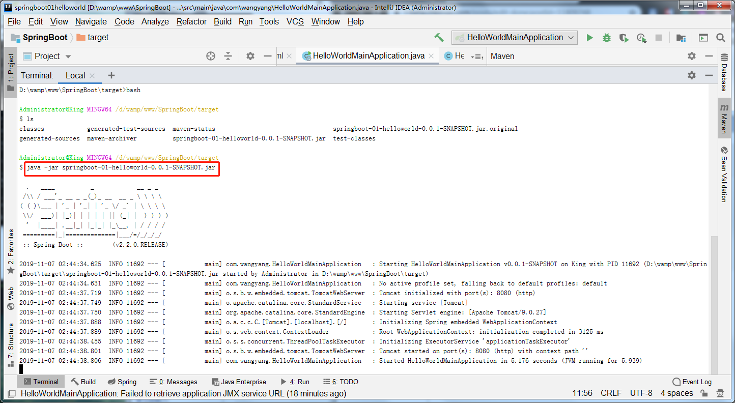Open Maven panel gear settings
The height and width of the screenshot is (403, 735).
(x=691, y=56)
